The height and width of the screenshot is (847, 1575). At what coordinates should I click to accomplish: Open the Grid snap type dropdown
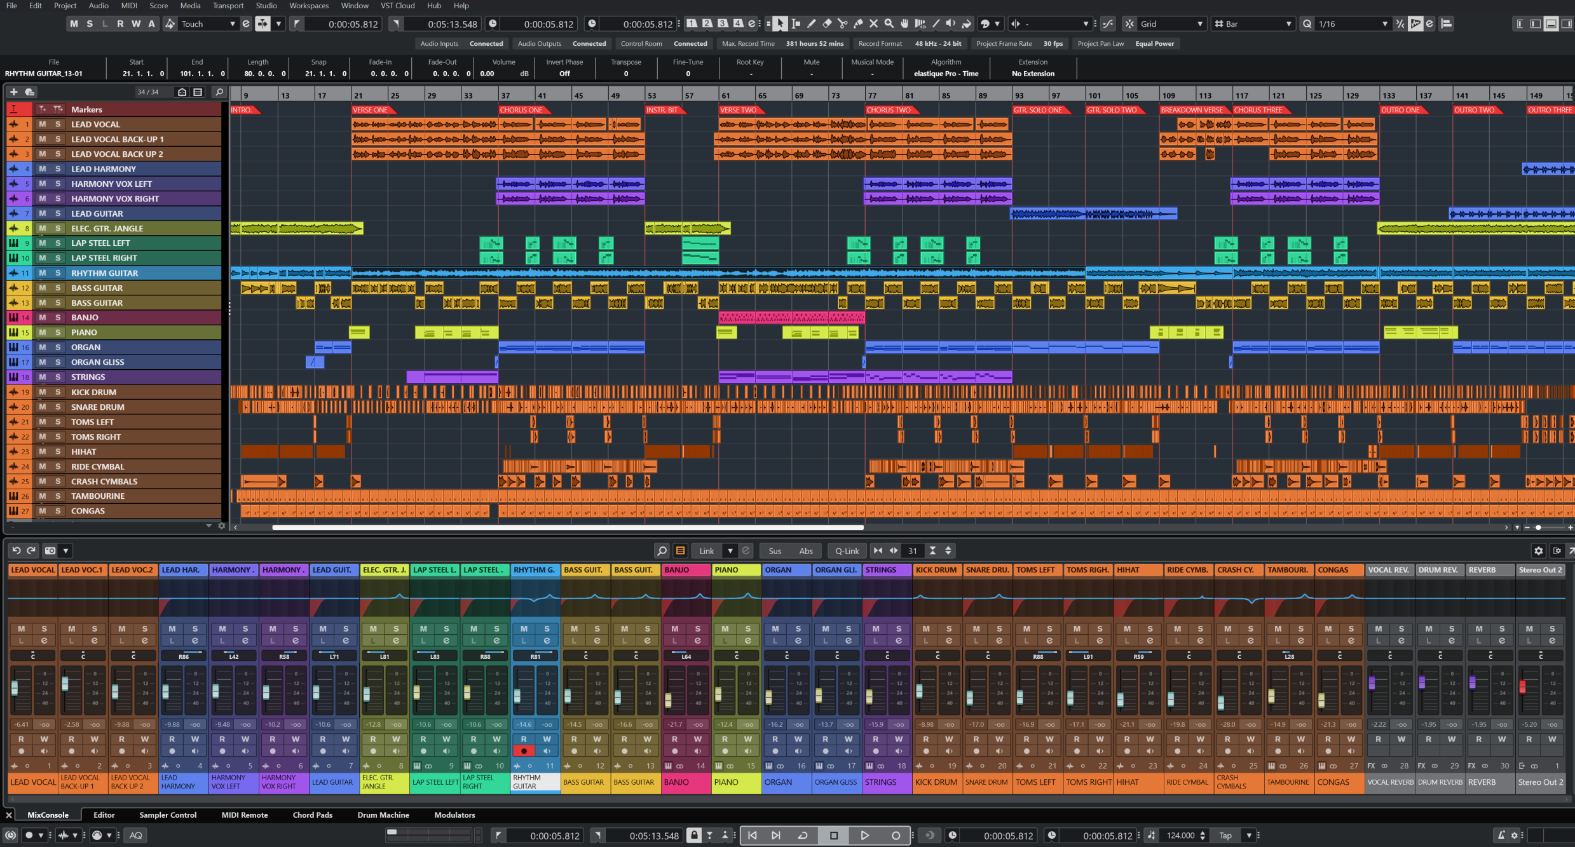click(1200, 24)
